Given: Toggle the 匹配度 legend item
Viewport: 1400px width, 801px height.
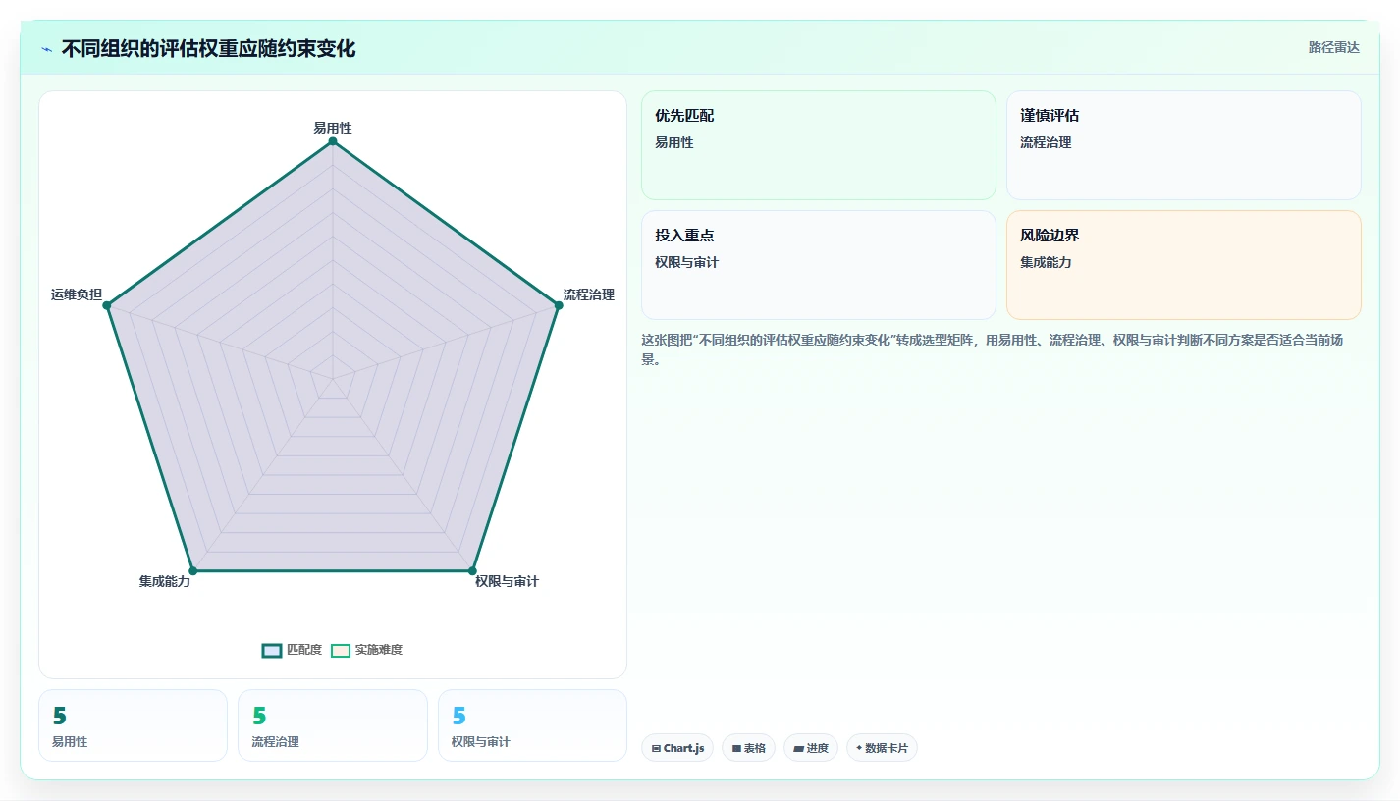Looking at the screenshot, I should click(293, 650).
